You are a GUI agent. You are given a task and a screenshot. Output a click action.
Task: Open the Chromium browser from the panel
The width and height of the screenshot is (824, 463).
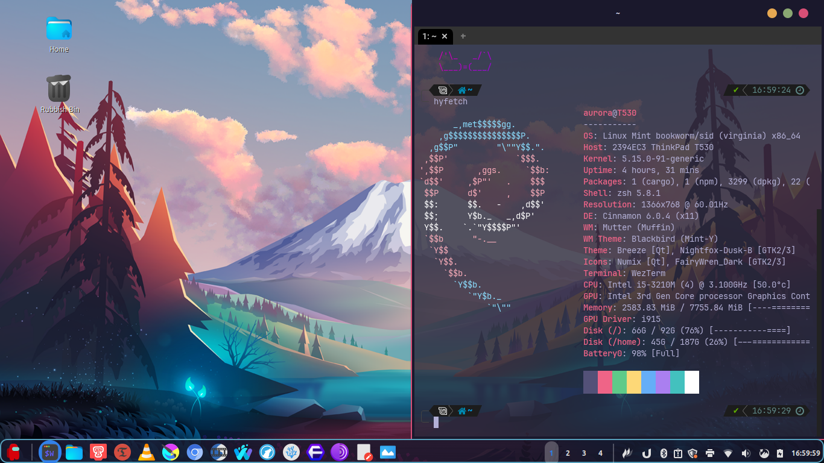pos(194,452)
